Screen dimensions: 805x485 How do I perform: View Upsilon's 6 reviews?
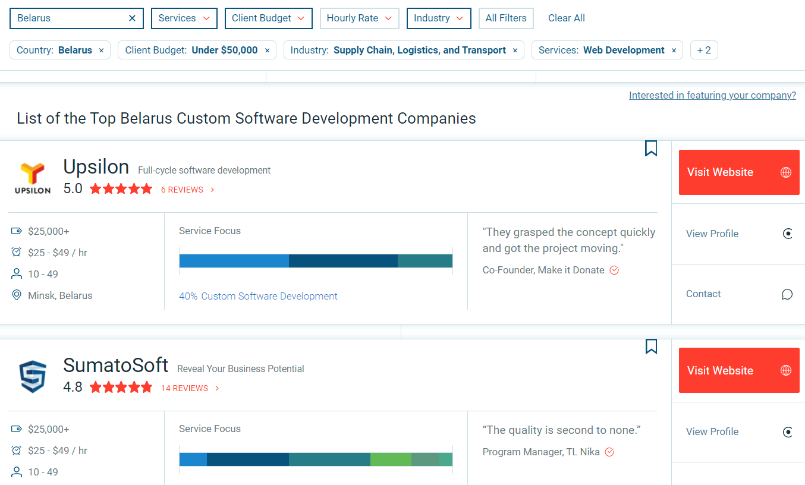(187, 190)
